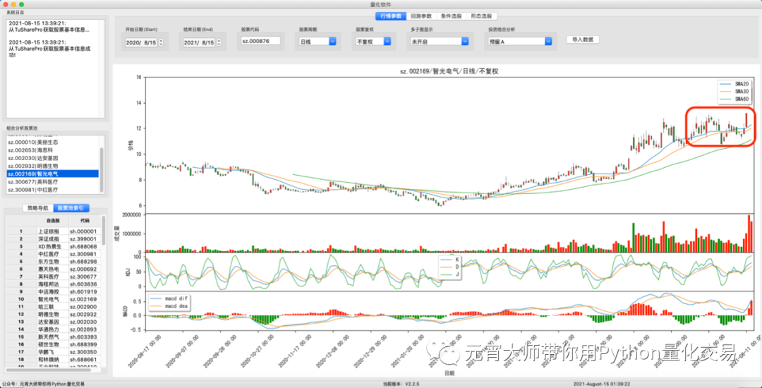Image resolution: width=762 pixels, height=388 pixels.
Task: Click the SMA30 legend entry
Action: pos(735,91)
